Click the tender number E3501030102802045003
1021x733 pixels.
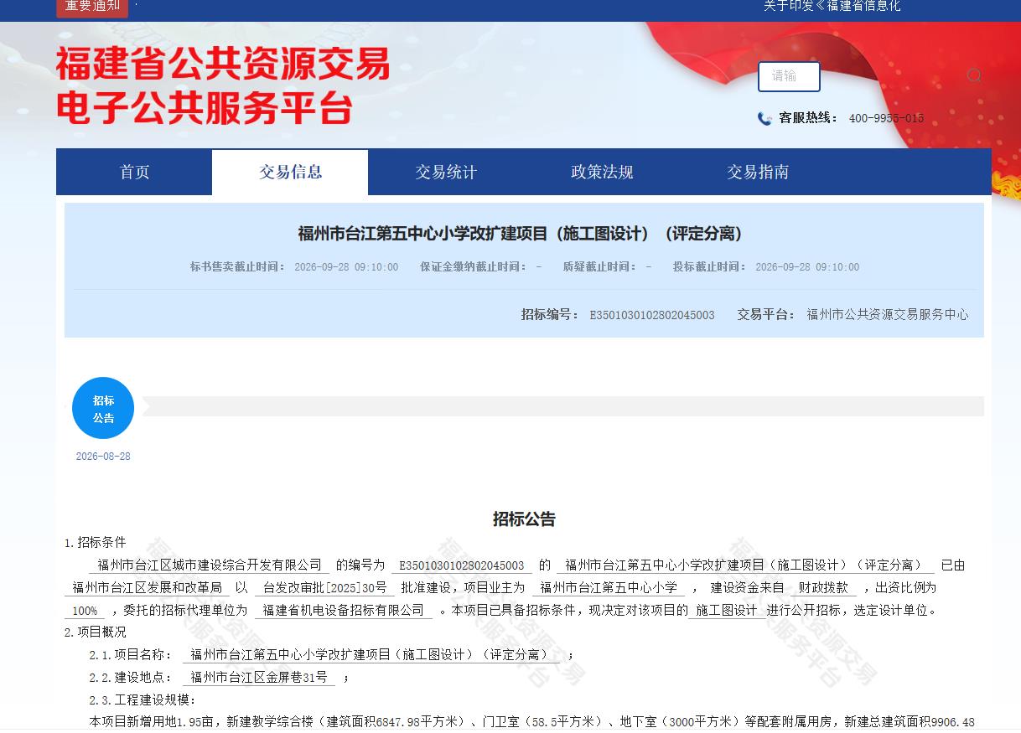pyautogui.click(x=652, y=315)
